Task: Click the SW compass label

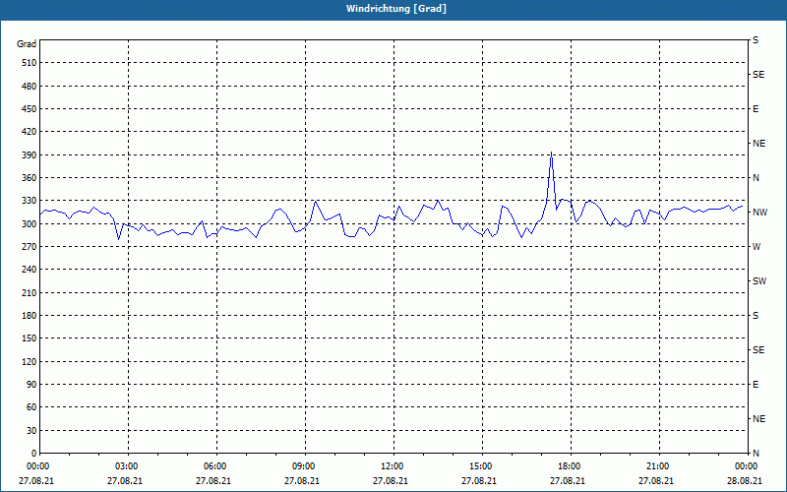Action: pyautogui.click(x=759, y=281)
